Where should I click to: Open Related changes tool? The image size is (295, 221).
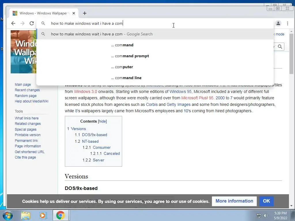(x=28, y=124)
